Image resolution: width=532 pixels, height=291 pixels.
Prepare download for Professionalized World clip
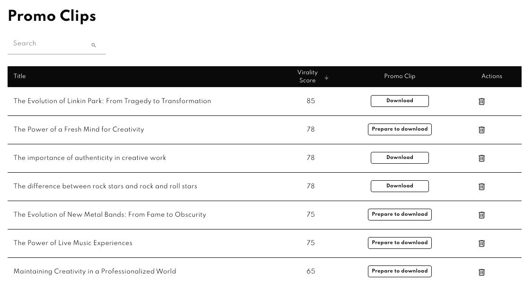click(400, 271)
